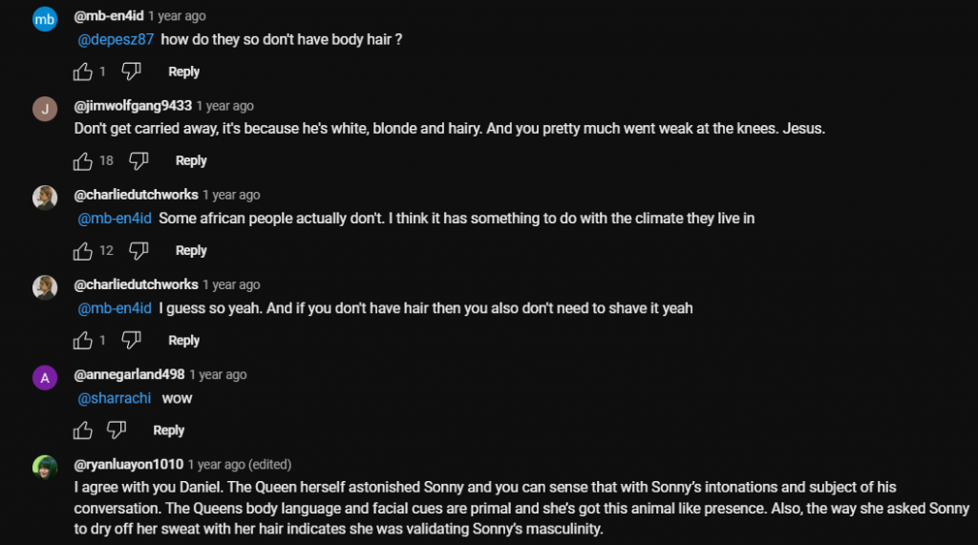Open the @depesz87 mention link
The image size is (978, 545).
pyautogui.click(x=115, y=40)
